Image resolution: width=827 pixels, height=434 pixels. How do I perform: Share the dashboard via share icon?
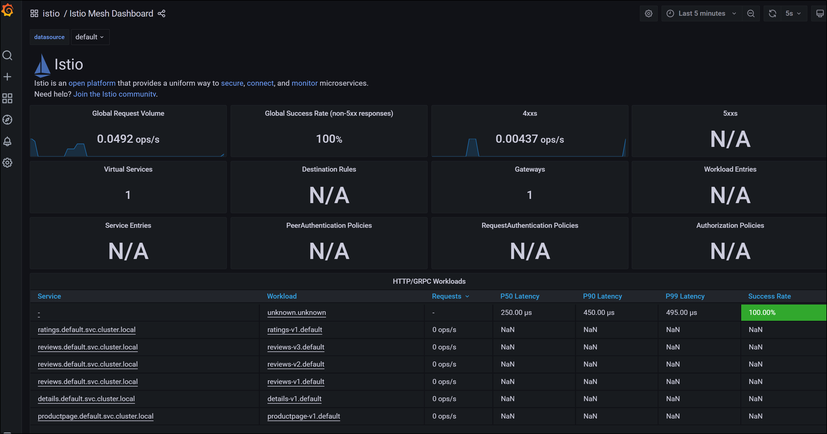[161, 13]
